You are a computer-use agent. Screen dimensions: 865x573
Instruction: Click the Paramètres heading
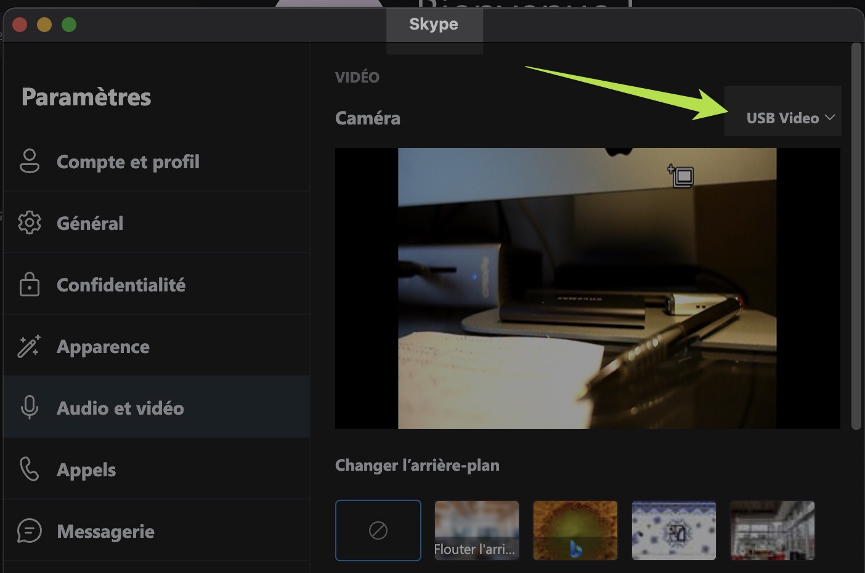pyautogui.click(x=86, y=97)
